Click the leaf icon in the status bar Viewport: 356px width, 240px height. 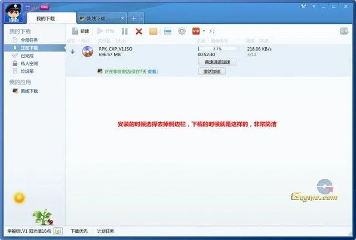coord(58,231)
